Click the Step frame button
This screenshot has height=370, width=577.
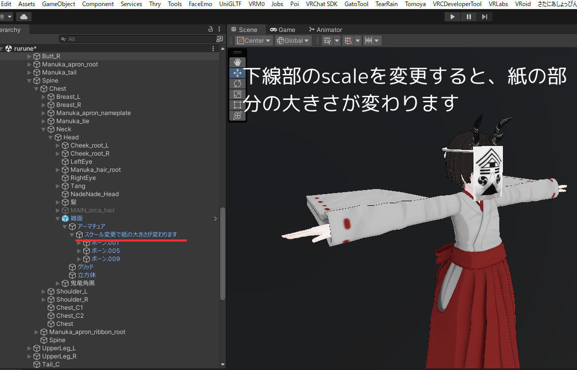pos(484,17)
